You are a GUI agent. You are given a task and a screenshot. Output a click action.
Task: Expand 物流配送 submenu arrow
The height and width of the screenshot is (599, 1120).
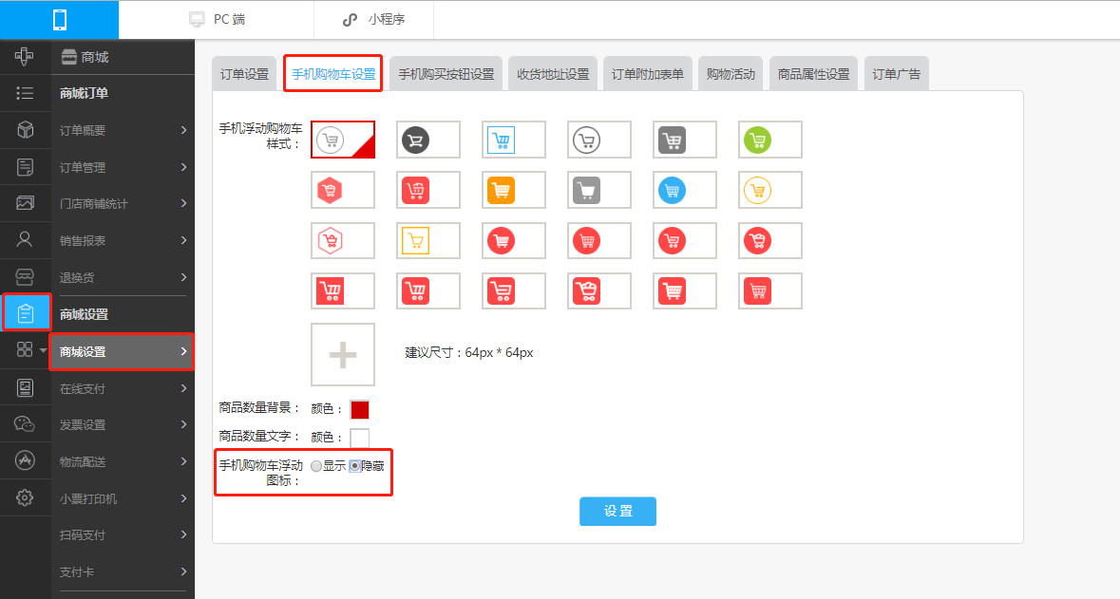pyautogui.click(x=183, y=461)
